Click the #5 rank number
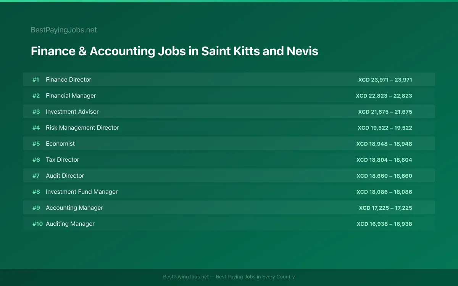This screenshot has width=458, height=286. point(36,144)
